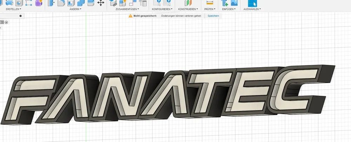Open the ÄNDERN dropdown menu
The width and height of the screenshot is (351, 142).
[x=75, y=9]
